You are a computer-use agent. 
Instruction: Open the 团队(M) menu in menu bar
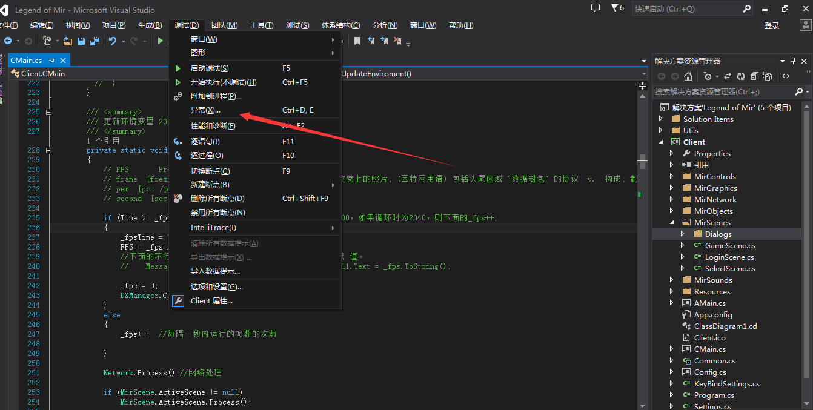224,25
